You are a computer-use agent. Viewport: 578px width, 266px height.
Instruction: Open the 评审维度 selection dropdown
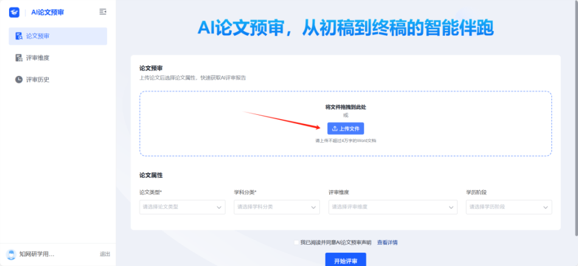(392, 207)
